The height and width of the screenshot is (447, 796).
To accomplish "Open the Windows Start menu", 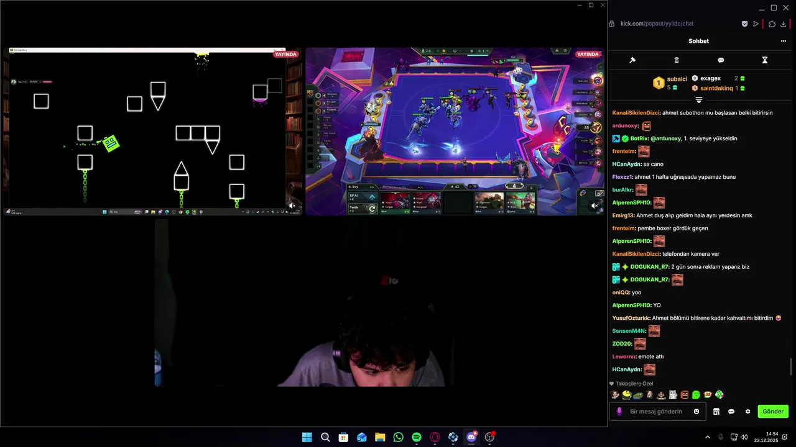I will coord(307,437).
